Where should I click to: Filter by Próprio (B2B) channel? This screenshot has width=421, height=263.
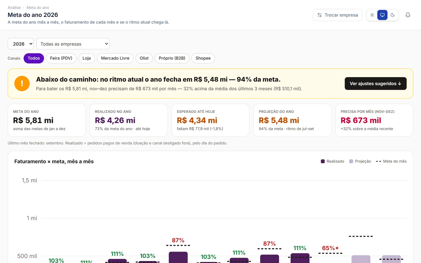172,58
